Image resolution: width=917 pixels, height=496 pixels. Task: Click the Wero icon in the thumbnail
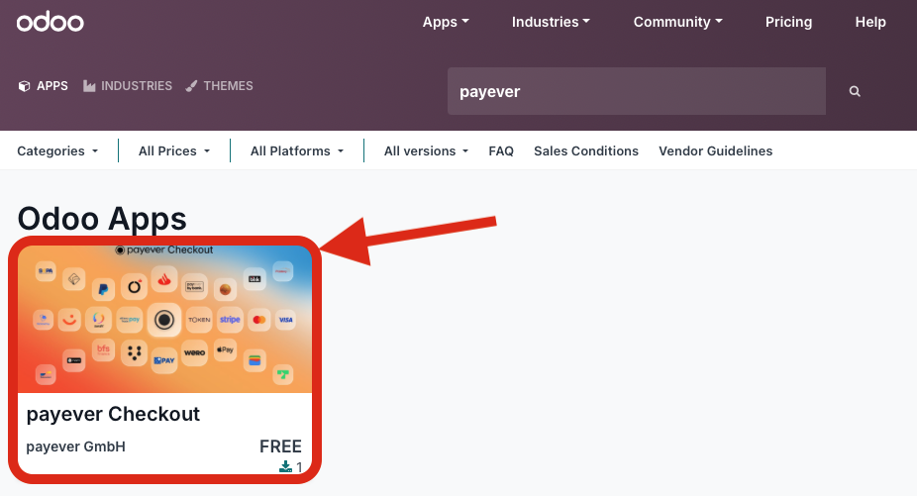(x=195, y=352)
